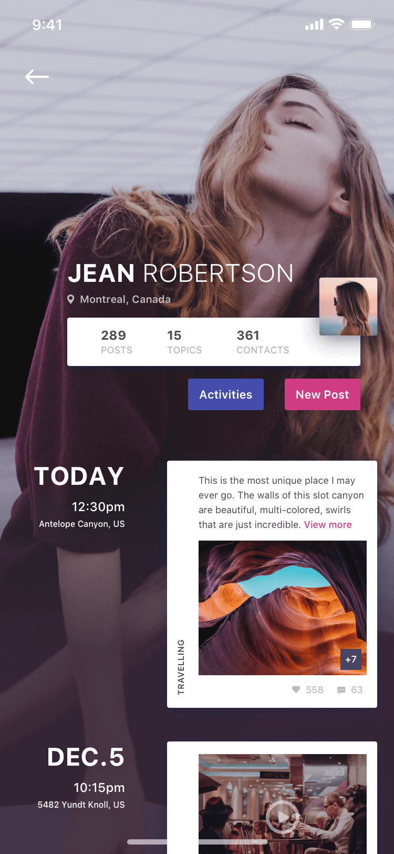Select the 15 Topics stat
This screenshot has height=854, width=394.
coord(184,342)
